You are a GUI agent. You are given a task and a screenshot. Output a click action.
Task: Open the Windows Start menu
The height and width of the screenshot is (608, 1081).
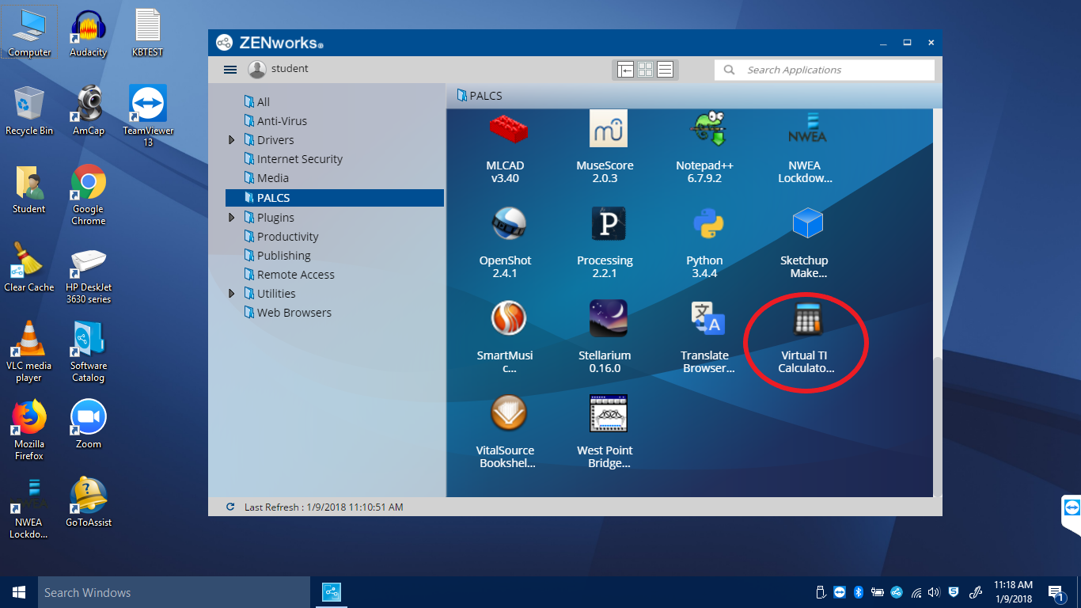[19, 592]
